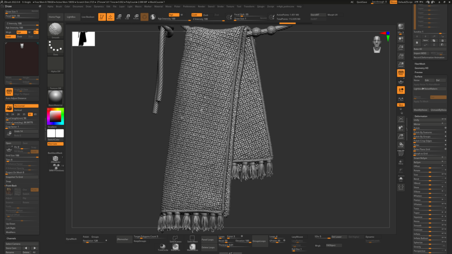This screenshot has height=254, width=452.
Task: Click the QuickSave button
Action: (x=362, y=2)
